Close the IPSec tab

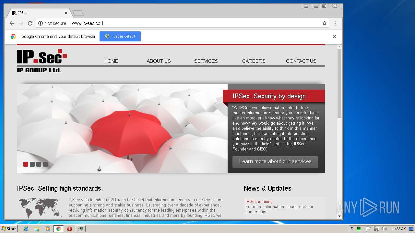[66, 13]
